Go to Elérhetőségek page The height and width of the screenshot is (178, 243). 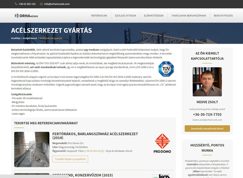coord(154,16)
